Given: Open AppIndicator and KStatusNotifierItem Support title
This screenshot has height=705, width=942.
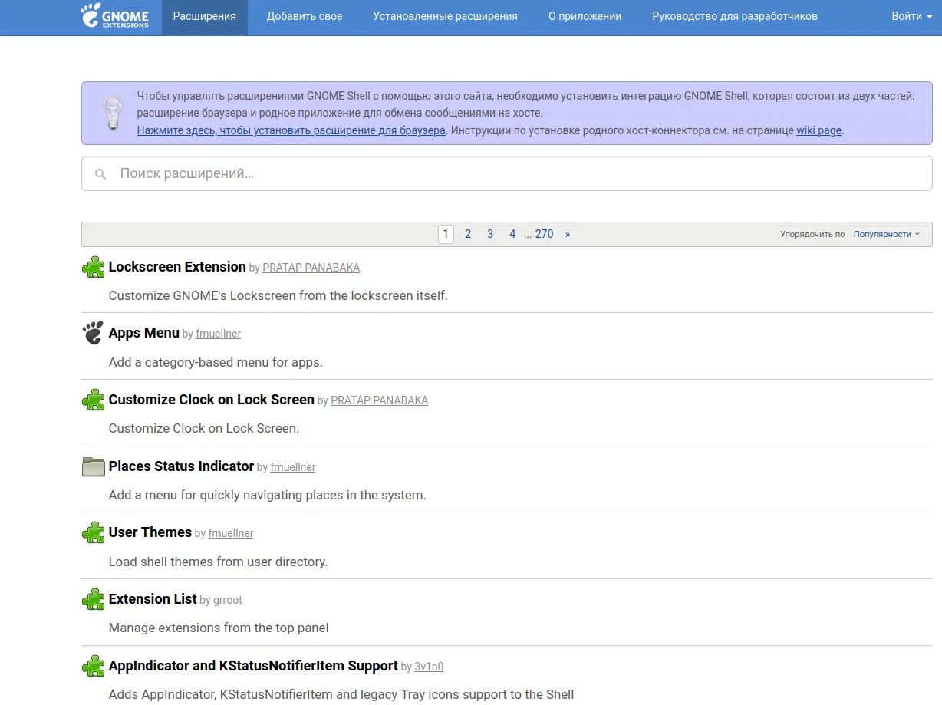Looking at the screenshot, I should [x=253, y=666].
